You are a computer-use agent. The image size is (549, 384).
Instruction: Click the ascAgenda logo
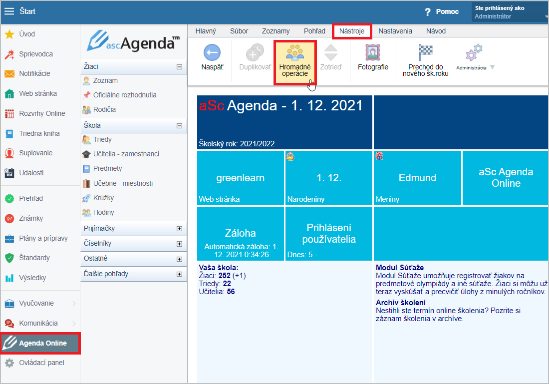(133, 41)
